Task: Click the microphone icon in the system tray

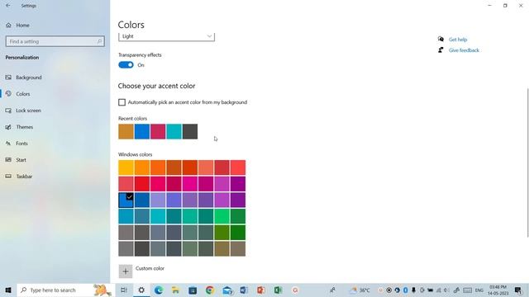Action: [x=413, y=290]
